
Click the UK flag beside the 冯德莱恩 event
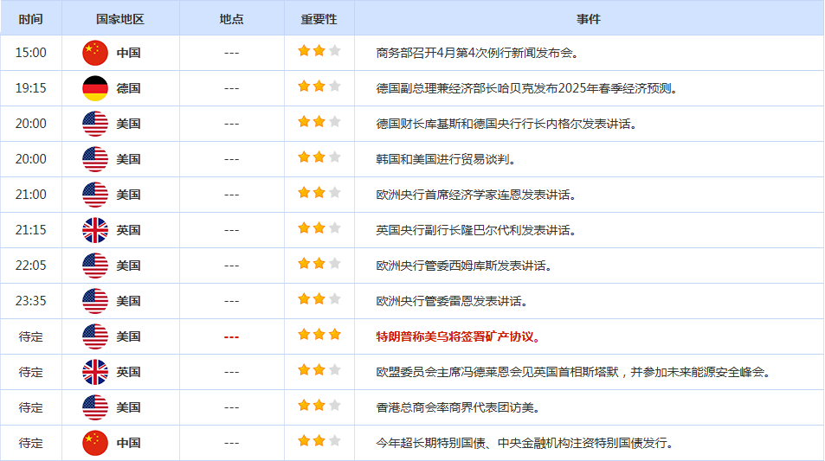(95, 372)
